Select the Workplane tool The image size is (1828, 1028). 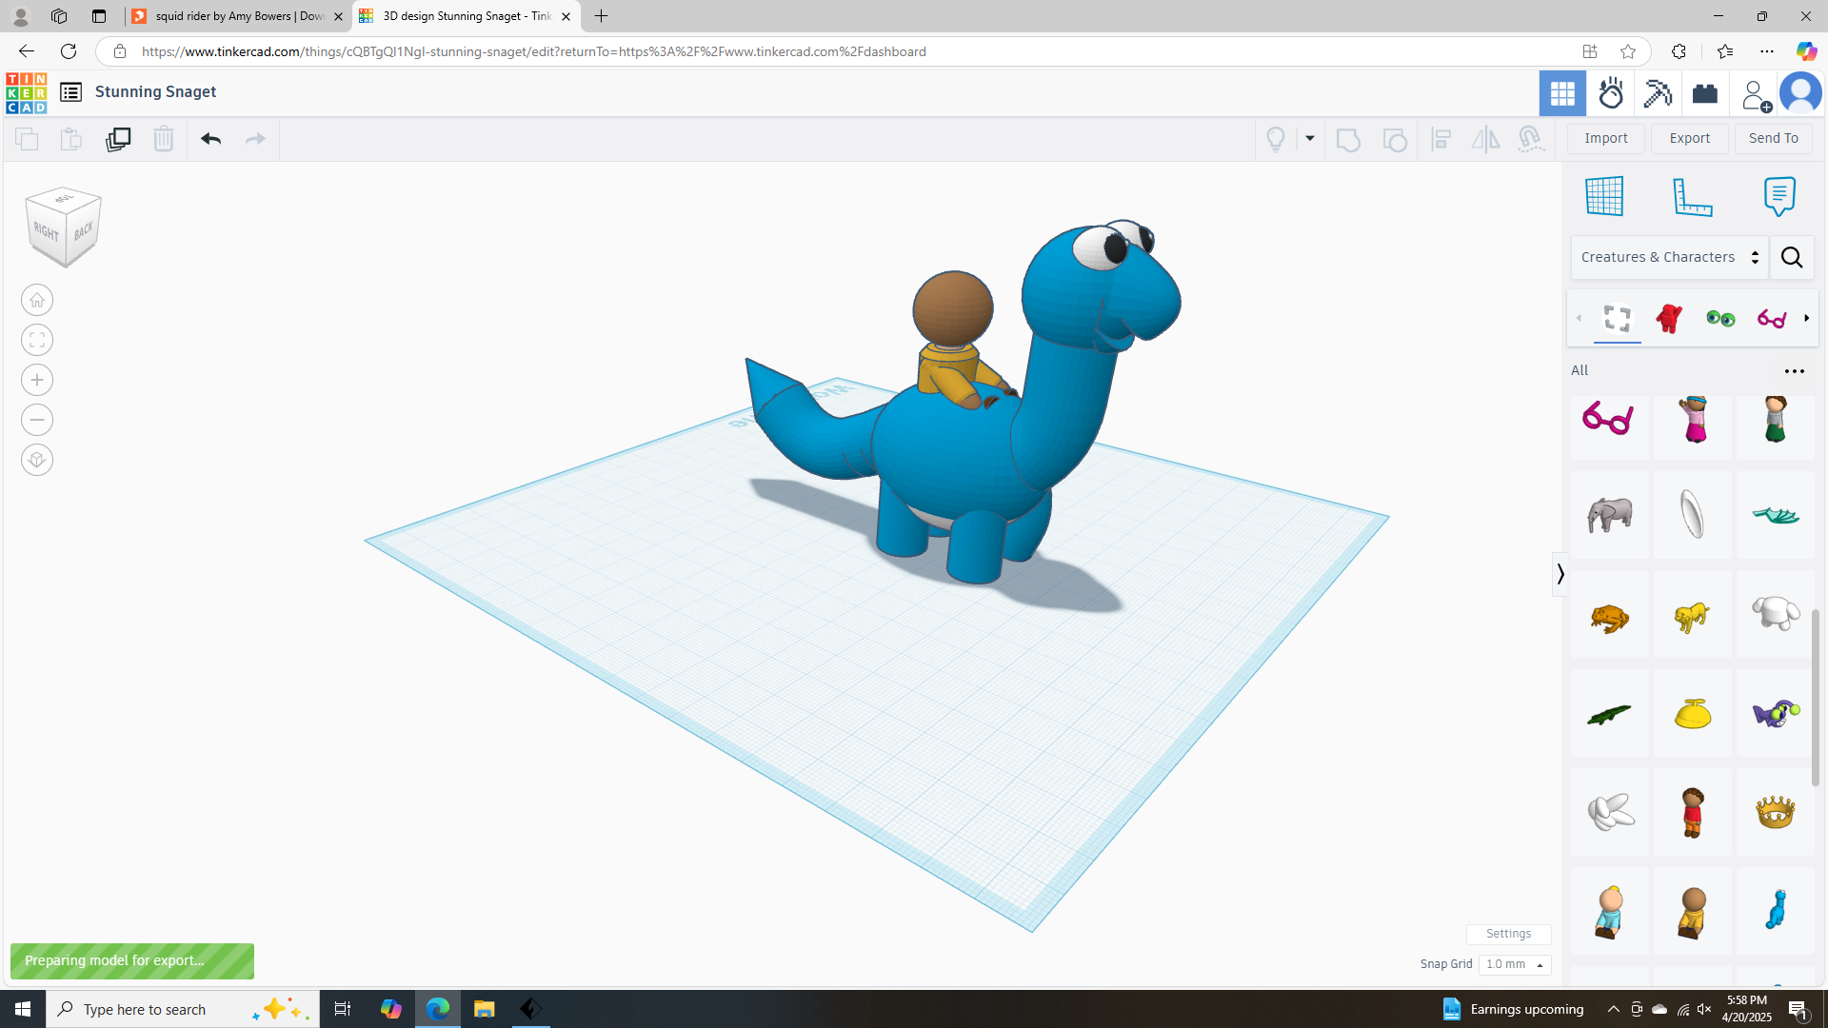(x=1604, y=196)
